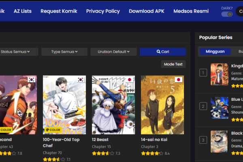
Task: Click rank number 1 box in Popular Series
Action: [203, 73]
